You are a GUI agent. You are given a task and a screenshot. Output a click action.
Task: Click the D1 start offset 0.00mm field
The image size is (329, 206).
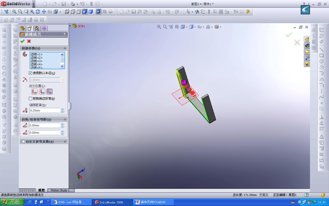[x=45, y=125]
